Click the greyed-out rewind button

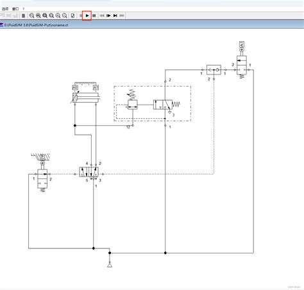102,15
